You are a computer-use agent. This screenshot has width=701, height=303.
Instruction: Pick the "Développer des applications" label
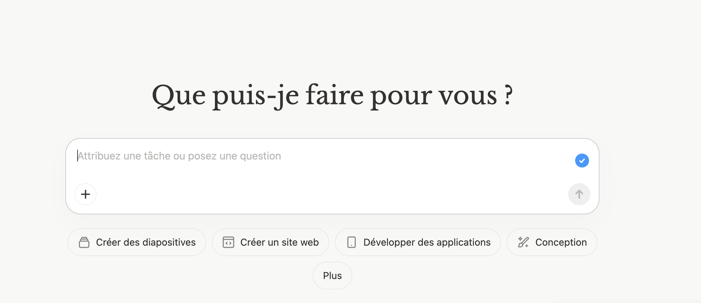(x=427, y=242)
